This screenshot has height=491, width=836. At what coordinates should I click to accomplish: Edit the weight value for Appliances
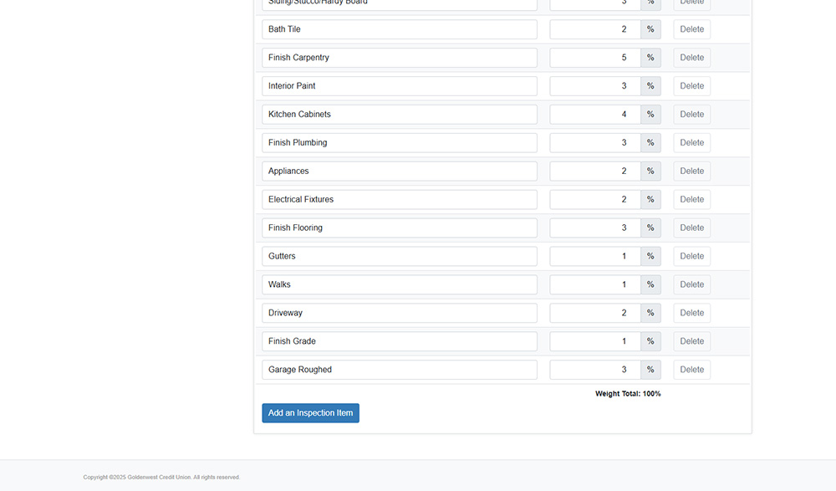[x=594, y=171]
